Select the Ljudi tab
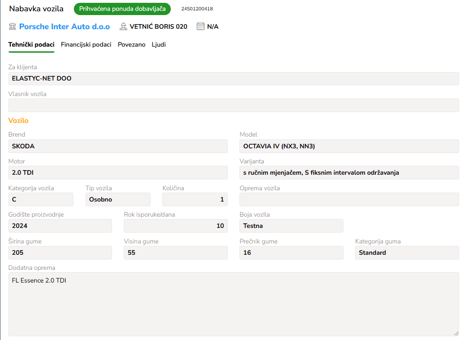 (x=159, y=44)
